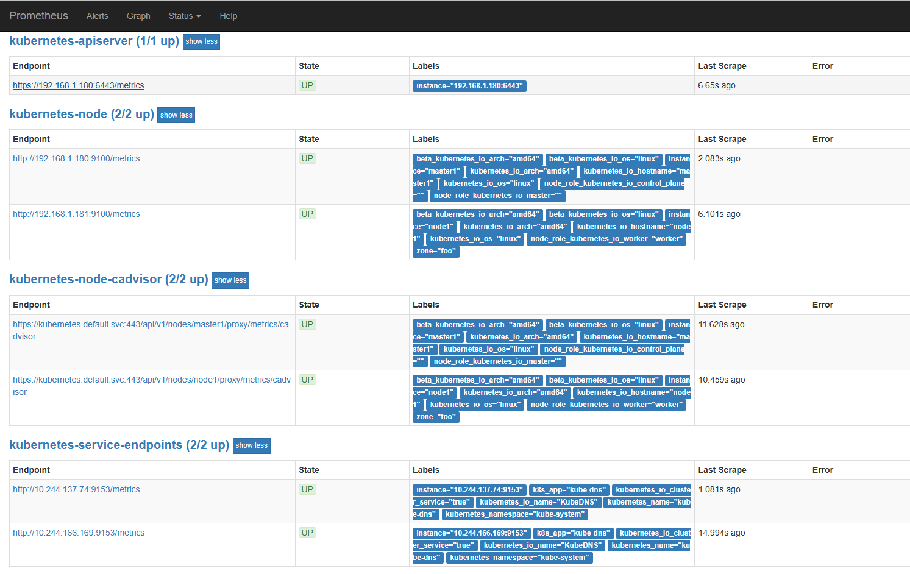This screenshot has width=910, height=574.
Task: Click last scrape value 6.65s ago
Action: (x=717, y=85)
